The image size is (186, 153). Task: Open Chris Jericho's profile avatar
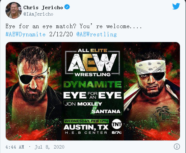click(x=14, y=11)
